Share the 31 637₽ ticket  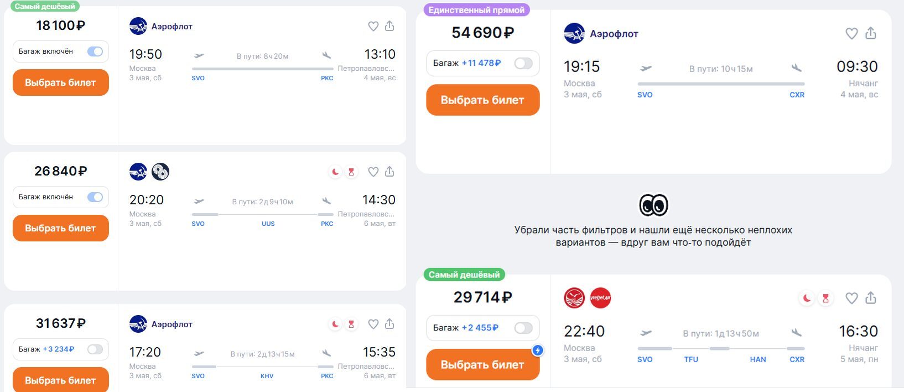[x=389, y=324]
